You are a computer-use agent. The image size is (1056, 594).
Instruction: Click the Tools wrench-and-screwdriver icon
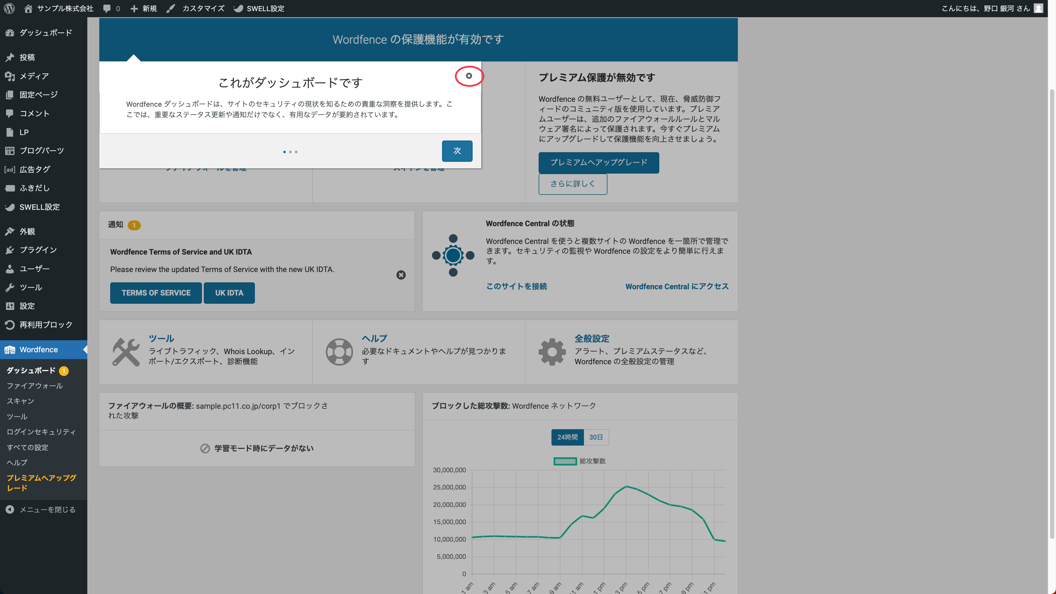pyautogui.click(x=126, y=352)
